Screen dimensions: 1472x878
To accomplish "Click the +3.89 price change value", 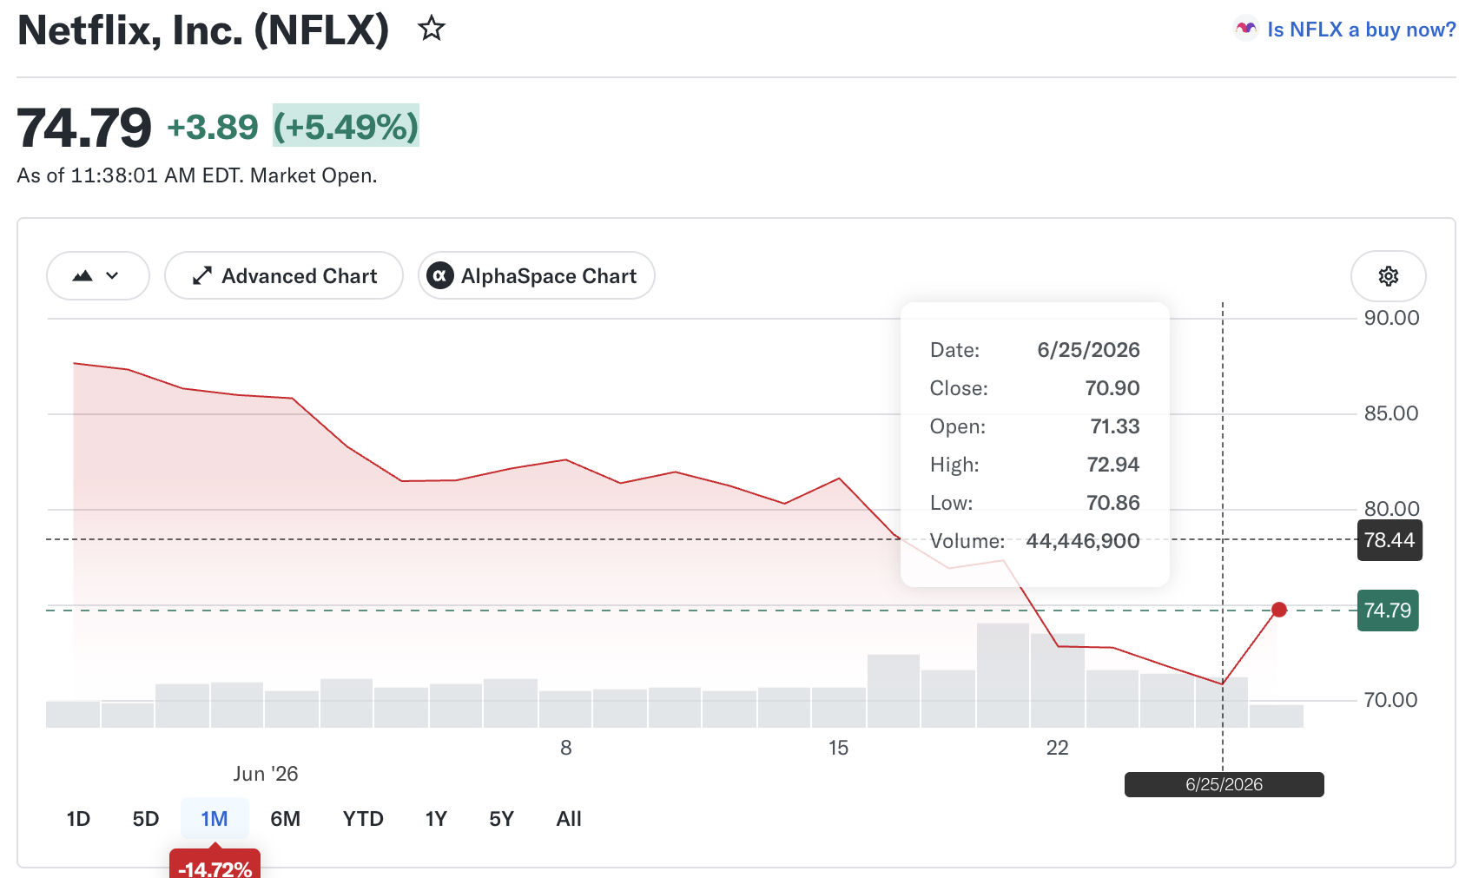I will [213, 127].
